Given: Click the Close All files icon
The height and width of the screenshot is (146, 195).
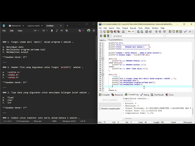Looking at the screenshot, I should pos(119,32).
